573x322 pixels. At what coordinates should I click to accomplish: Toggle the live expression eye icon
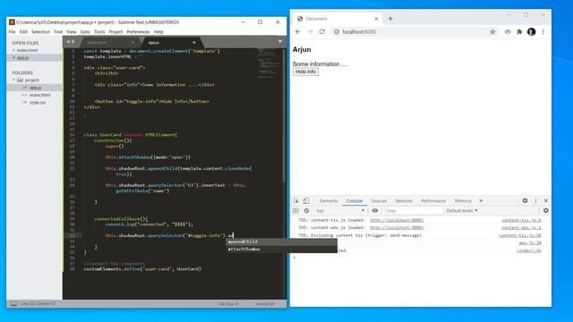pos(375,211)
